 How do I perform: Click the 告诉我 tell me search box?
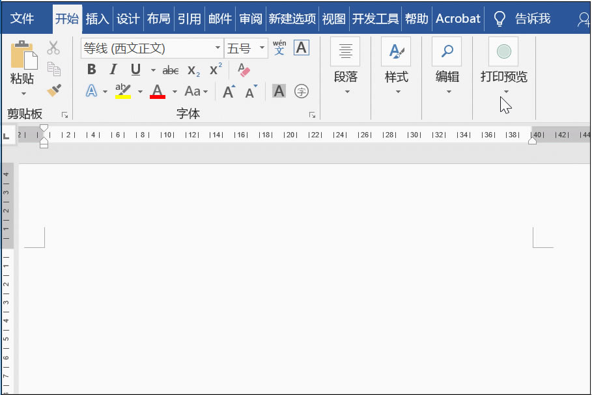(x=533, y=18)
